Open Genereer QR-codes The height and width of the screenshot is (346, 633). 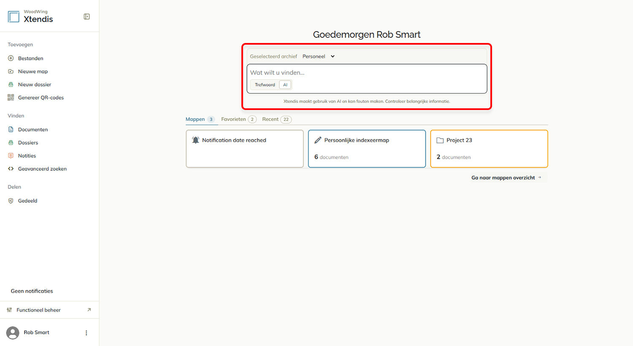pos(41,97)
